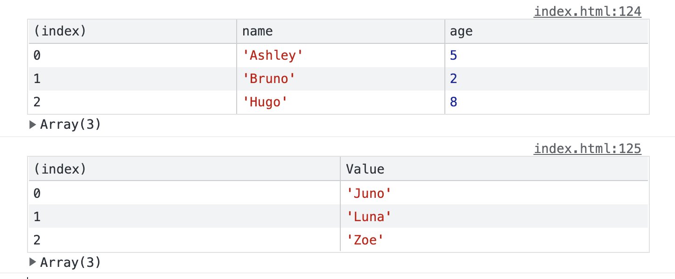Select the 'Hugo' name cell
This screenshot has width=675, height=279.
tap(341, 102)
